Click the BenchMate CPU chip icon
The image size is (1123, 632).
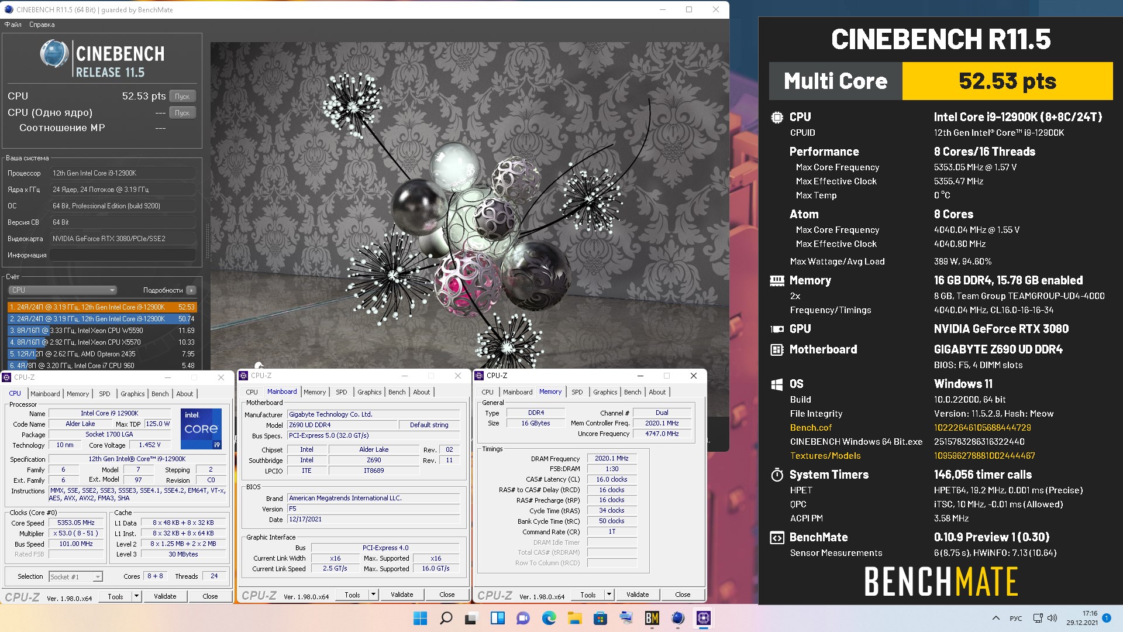click(x=777, y=117)
